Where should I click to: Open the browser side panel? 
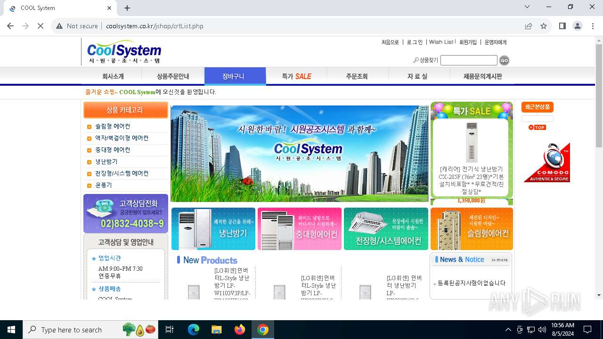[562, 26]
